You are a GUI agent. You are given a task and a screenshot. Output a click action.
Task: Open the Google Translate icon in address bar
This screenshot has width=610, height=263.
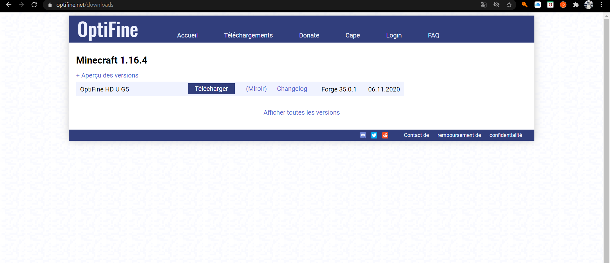[484, 5]
